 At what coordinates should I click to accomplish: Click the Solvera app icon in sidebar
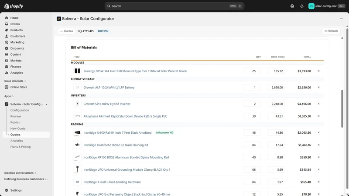[x=7, y=104]
